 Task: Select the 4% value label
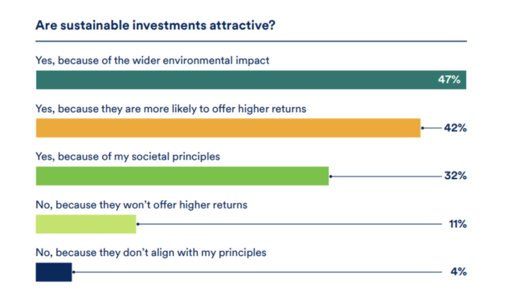(459, 272)
